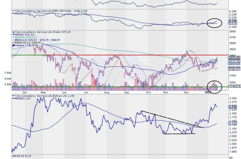Image resolution: width=241 pixels, height=159 pixels.
Task: Click the 1740379 volume value tag
Action: pyautogui.click(x=235, y=86)
